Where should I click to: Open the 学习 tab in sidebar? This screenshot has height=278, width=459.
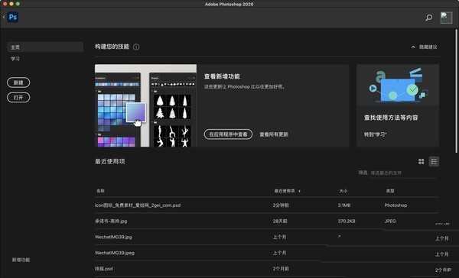click(15, 59)
